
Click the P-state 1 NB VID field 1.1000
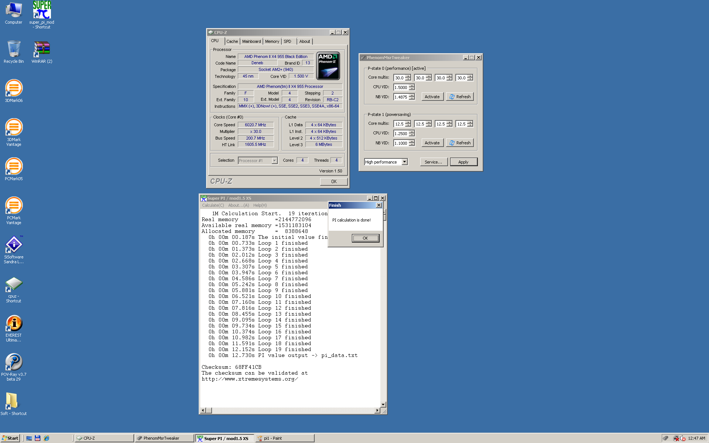401,143
